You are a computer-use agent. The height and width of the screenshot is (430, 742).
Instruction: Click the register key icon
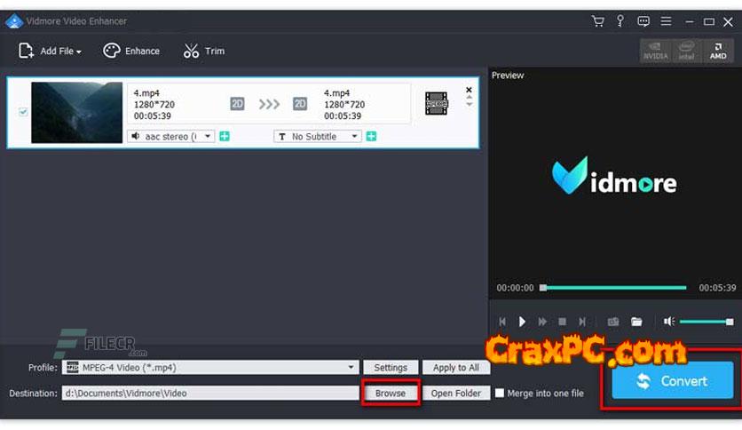[620, 21]
